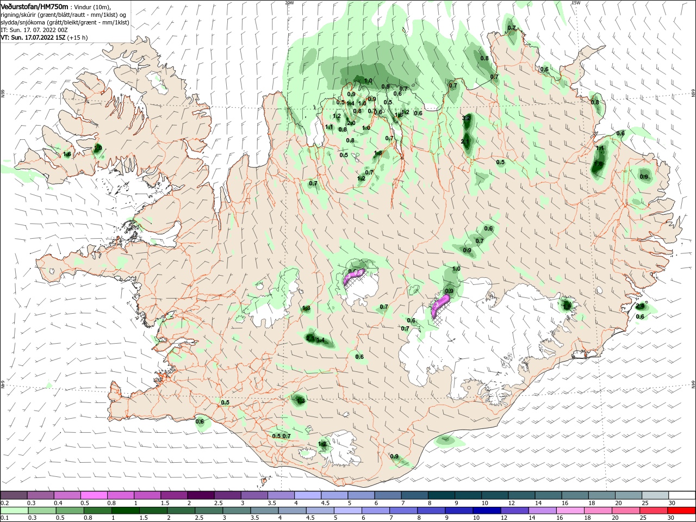Click the '20W' longitude label

pos(289,3)
